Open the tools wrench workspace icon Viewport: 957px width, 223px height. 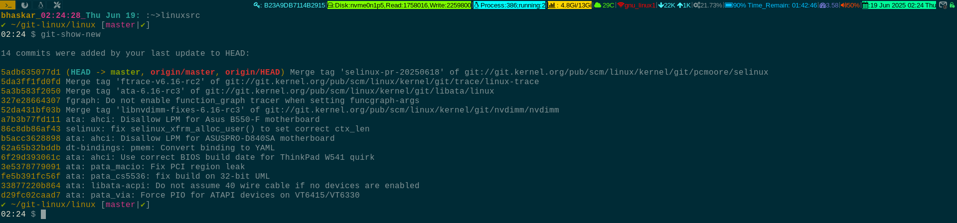tap(57, 5)
